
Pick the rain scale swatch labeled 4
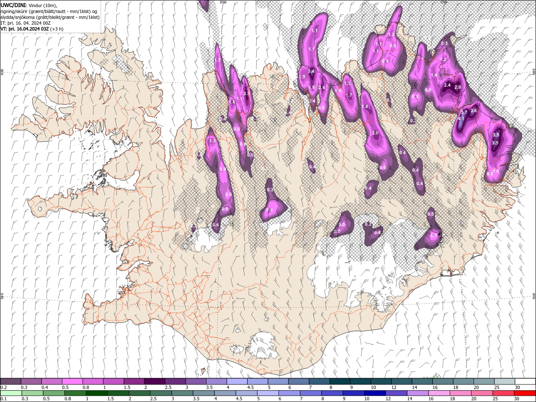tap(225, 393)
